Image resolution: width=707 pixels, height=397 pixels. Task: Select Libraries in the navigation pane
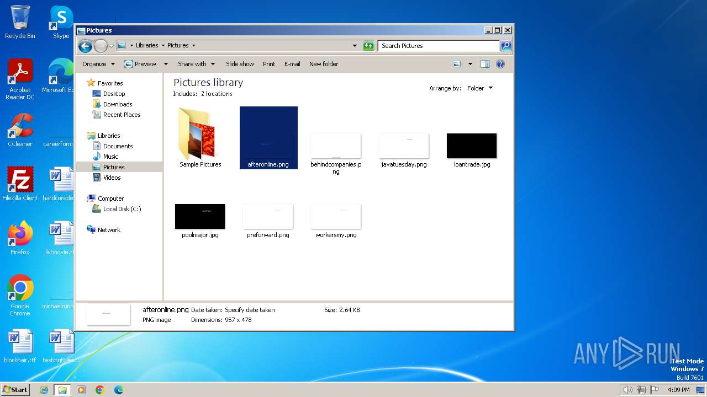pos(109,136)
